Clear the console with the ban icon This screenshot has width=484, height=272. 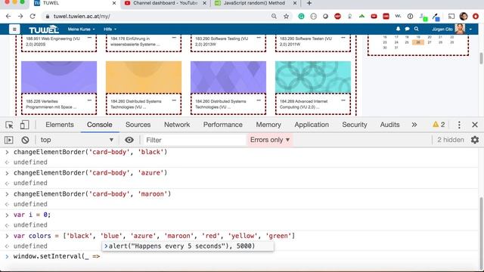pyautogui.click(x=25, y=140)
